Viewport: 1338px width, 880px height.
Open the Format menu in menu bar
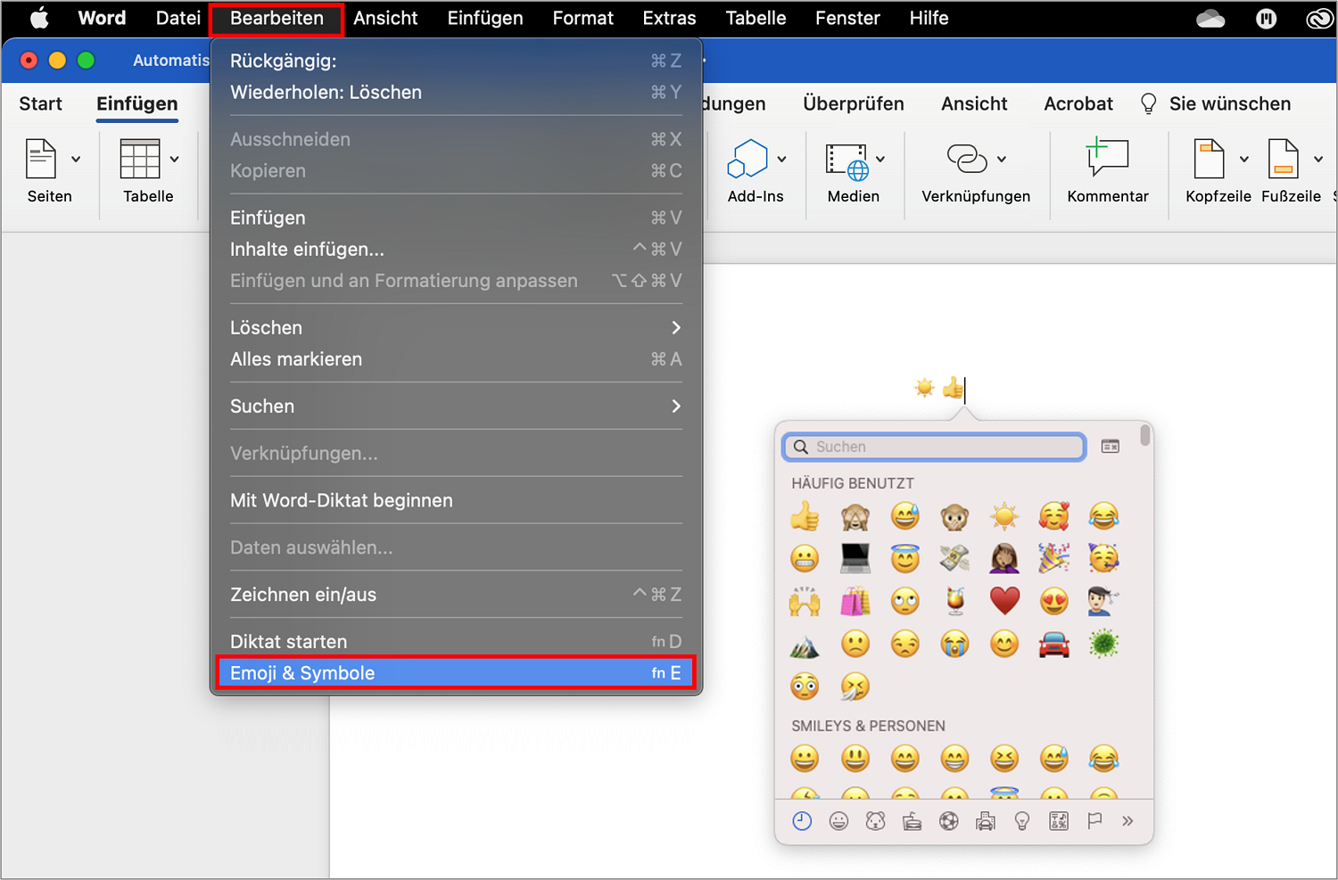[x=582, y=18]
